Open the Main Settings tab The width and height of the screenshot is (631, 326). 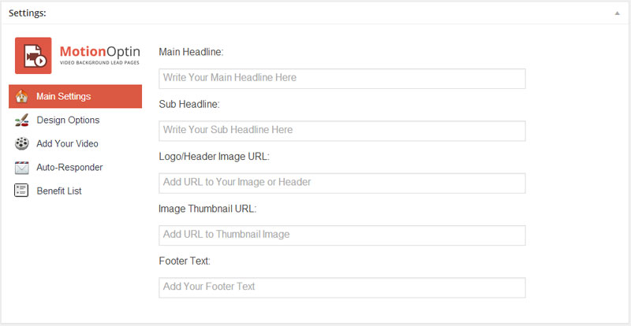click(x=75, y=97)
